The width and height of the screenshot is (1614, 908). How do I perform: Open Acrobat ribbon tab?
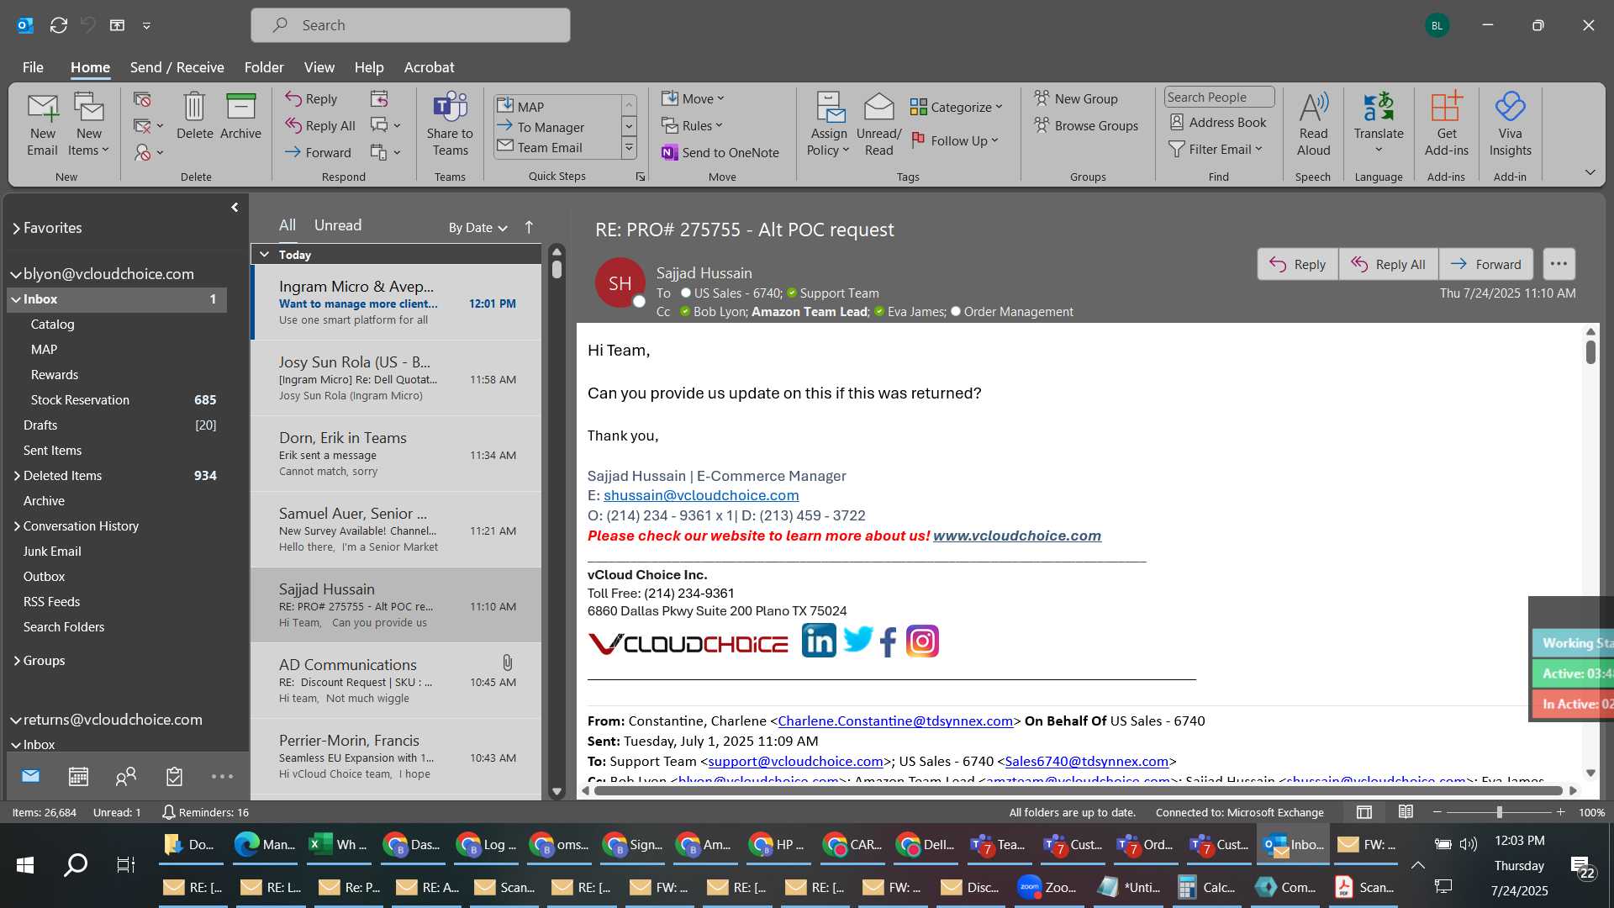click(x=429, y=67)
